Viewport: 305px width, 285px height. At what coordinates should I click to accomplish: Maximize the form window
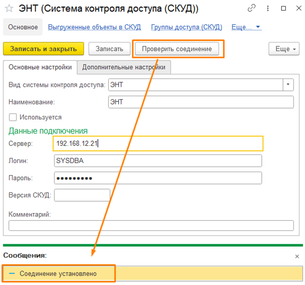tap(283, 8)
